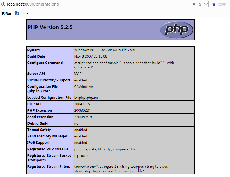Click the 20060613 value
This screenshot has height=177, width=230.
[x=82, y=111]
